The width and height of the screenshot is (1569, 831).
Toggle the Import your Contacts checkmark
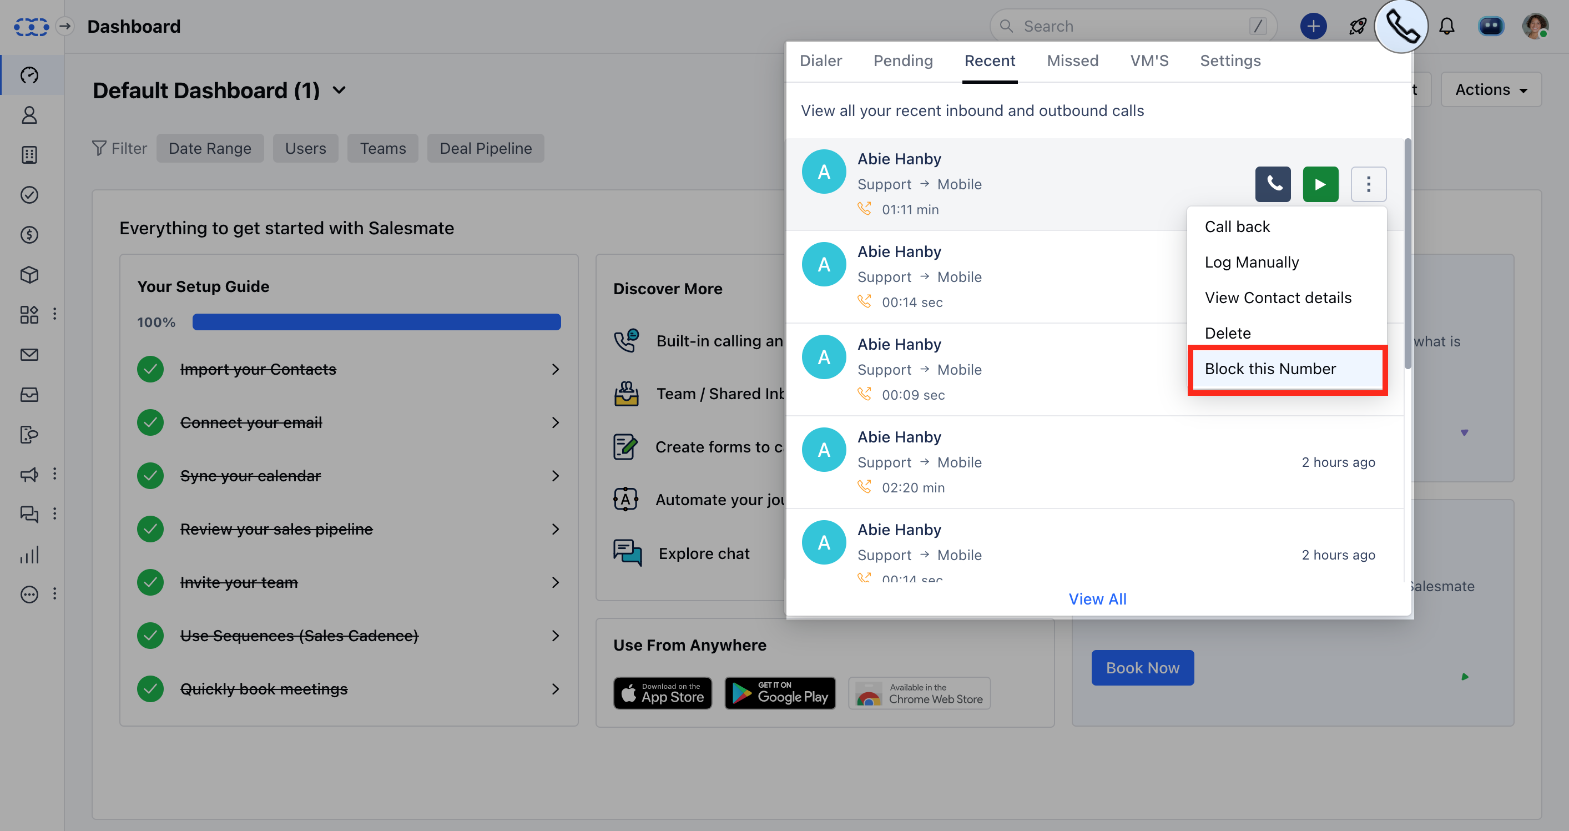pos(150,369)
